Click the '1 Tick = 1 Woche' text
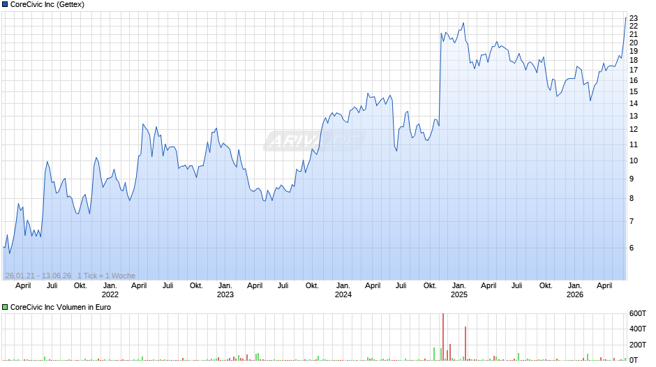The height and width of the screenshot is (367, 656). [x=106, y=276]
